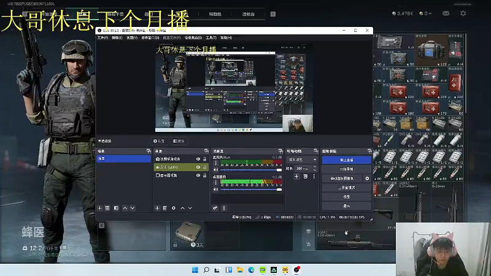Click the transition duration 300 ms field
The height and width of the screenshot is (276, 491).
pos(303,169)
